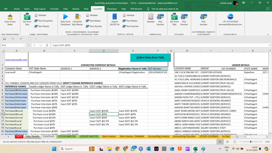Click the Connect with Us globe icon
The width and height of the screenshot is (272, 153).
click(x=230, y=17)
